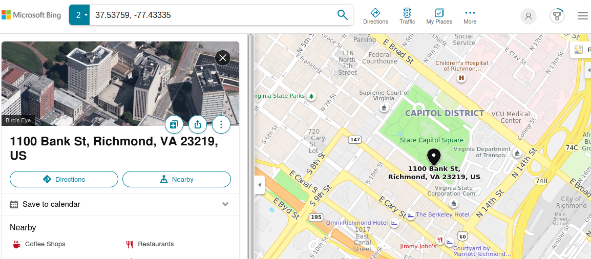Open the waypoint number 2 dropdown
Viewport: 591px width, 259px height.
click(x=79, y=15)
